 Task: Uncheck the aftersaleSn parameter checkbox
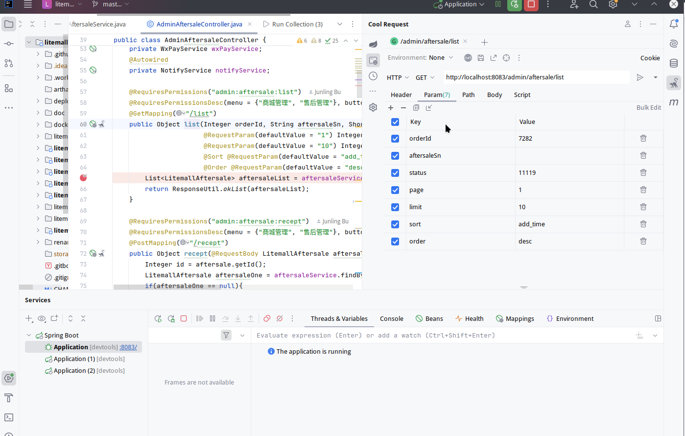click(x=396, y=156)
